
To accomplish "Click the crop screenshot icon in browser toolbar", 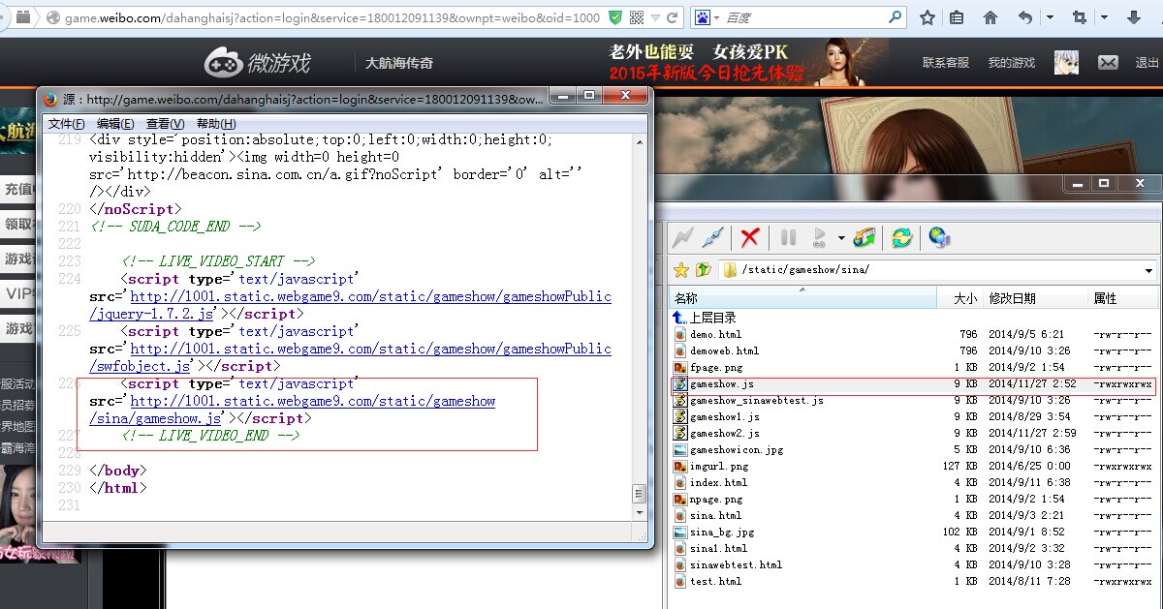I will [1080, 17].
